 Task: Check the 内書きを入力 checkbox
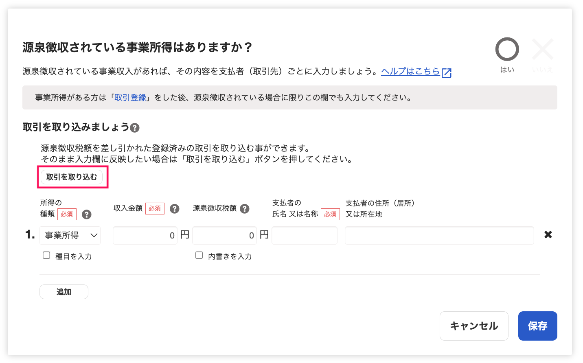[199, 255]
